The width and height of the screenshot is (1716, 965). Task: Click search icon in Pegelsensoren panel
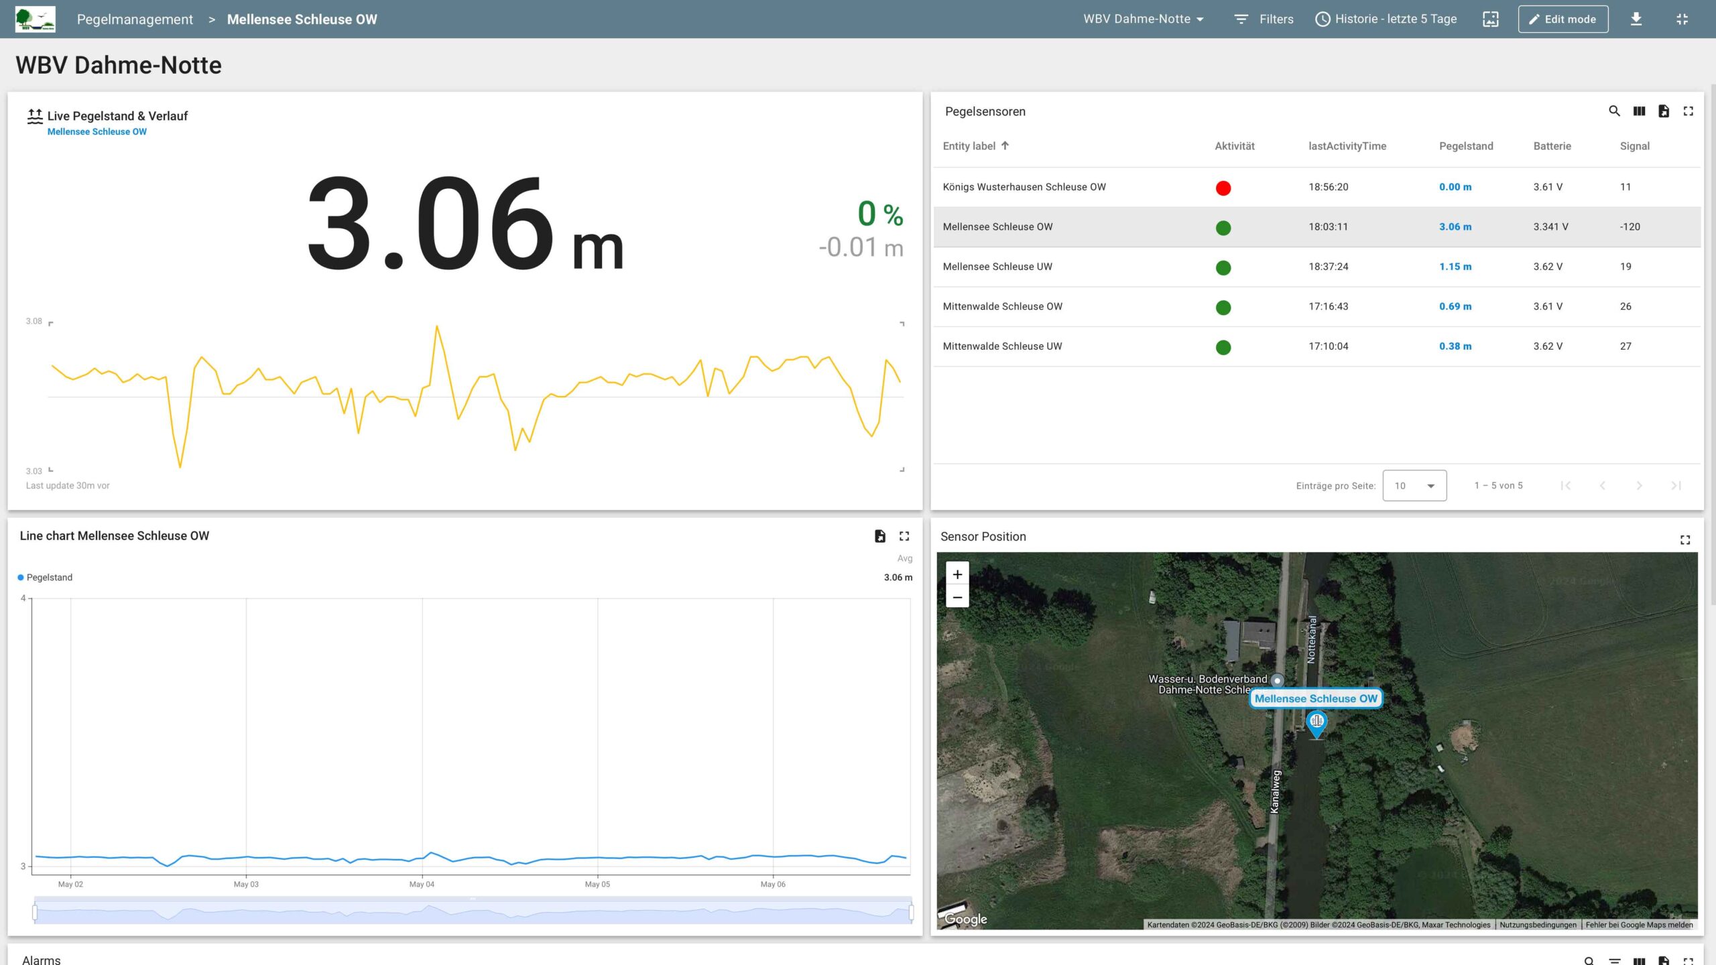[x=1614, y=111]
